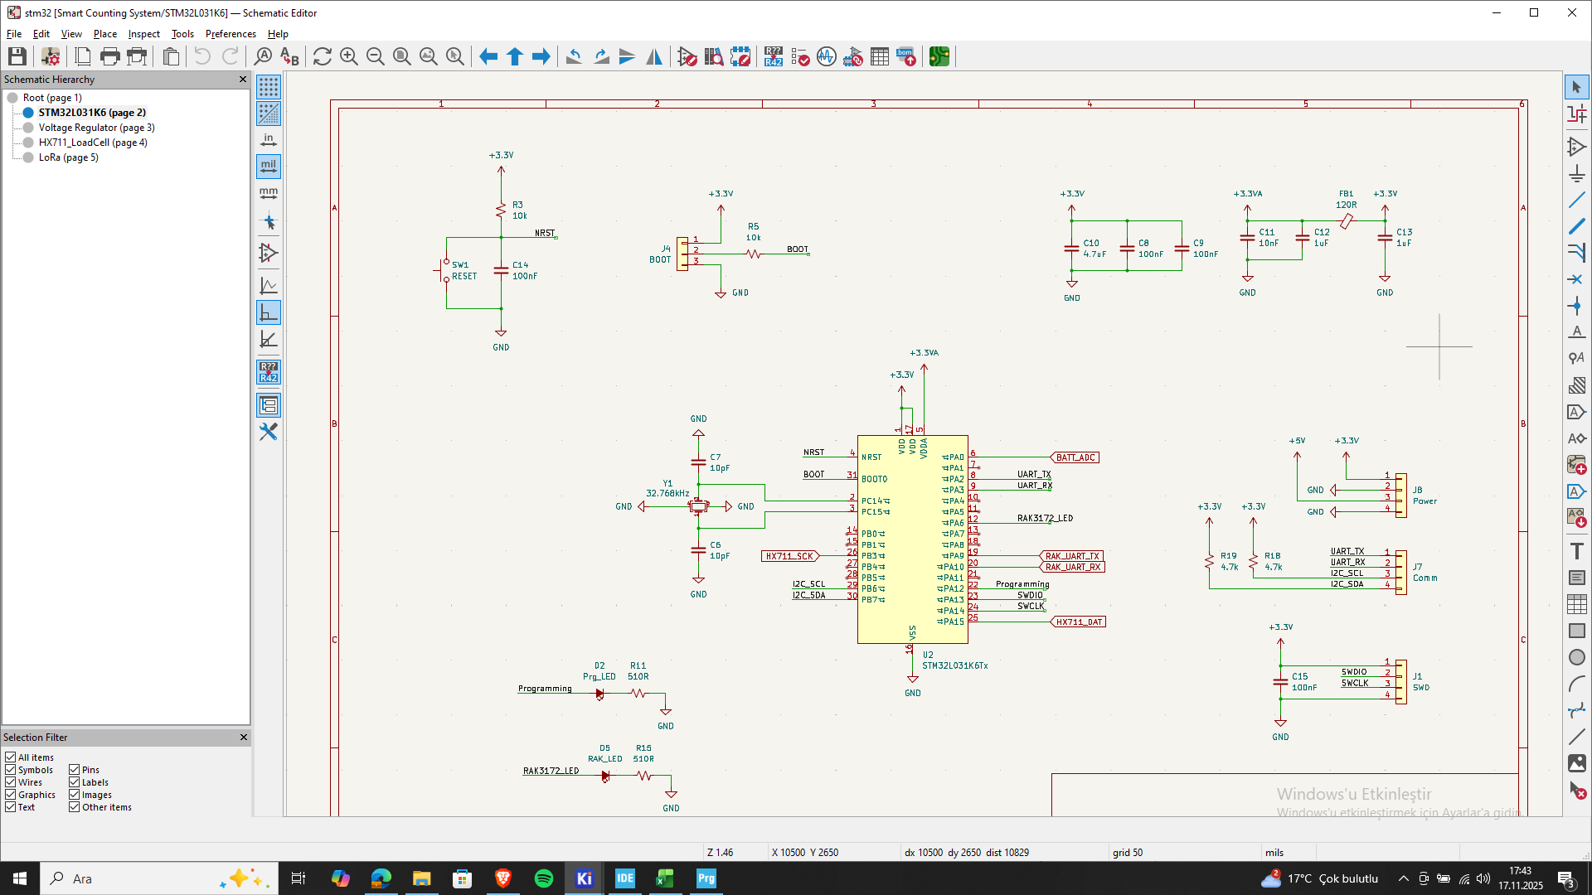Toggle All items checkbox
This screenshot has height=895, width=1592.
(11, 757)
